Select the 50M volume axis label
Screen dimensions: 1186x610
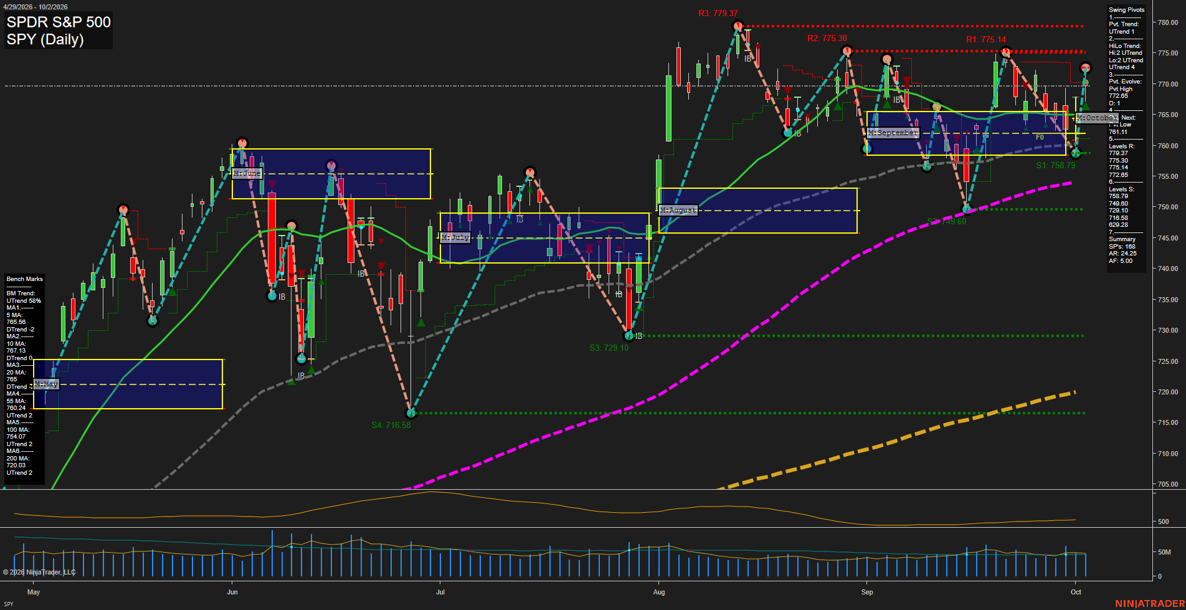(1164, 552)
